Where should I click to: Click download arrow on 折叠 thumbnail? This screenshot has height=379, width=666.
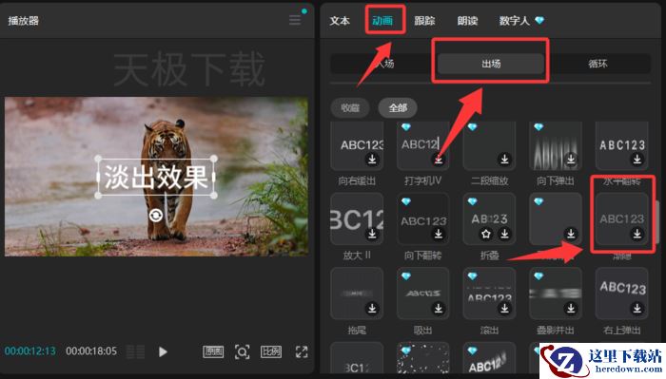tap(504, 234)
